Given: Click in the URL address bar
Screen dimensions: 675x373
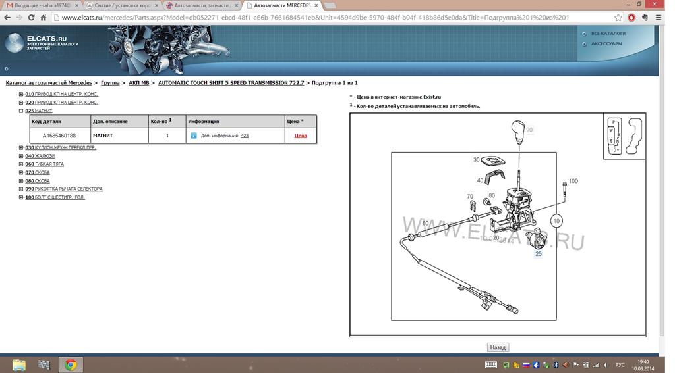Looking at the screenshot, I should (x=332, y=18).
